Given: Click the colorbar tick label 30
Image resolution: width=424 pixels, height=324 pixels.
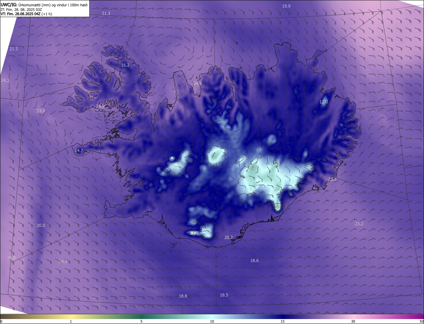Looking at the screenshot, I should pyautogui.click(x=353, y=321).
